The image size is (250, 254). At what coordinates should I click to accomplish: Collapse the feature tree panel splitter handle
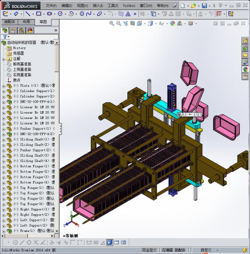(61, 129)
